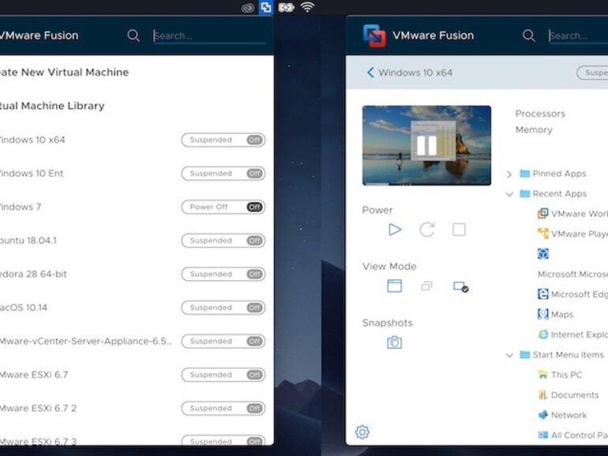Viewport: 608px width, 456px height.
Task: Click the blue cube app icon
Action: coord(543,254)
